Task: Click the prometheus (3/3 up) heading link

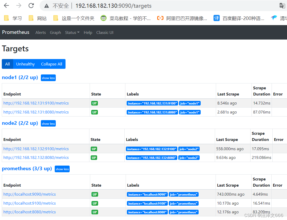Action: (x=27, y=168)
